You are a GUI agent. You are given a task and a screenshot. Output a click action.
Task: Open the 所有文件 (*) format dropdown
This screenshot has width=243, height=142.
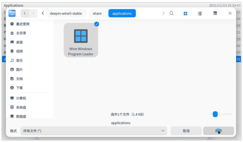(94, 131)
